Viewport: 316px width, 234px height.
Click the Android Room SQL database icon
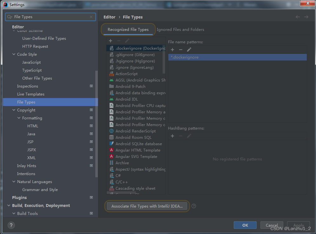tap(111, 138)
